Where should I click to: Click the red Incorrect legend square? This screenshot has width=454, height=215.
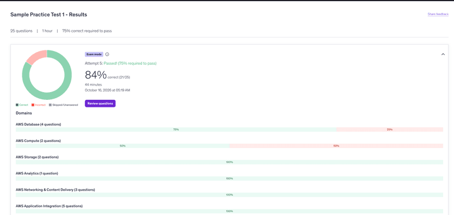coord(33,105)
